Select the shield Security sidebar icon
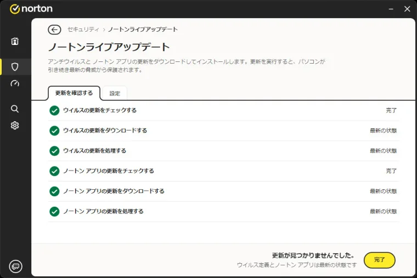Screen dimensions: 417x278 click(x=15, y=67)
